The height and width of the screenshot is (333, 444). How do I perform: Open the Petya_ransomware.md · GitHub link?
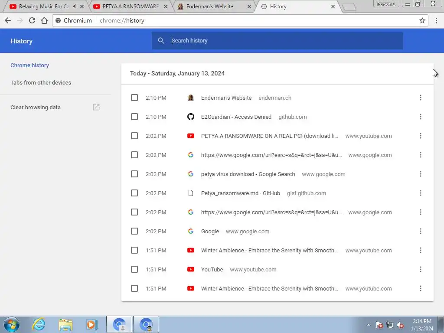(240, 193)
